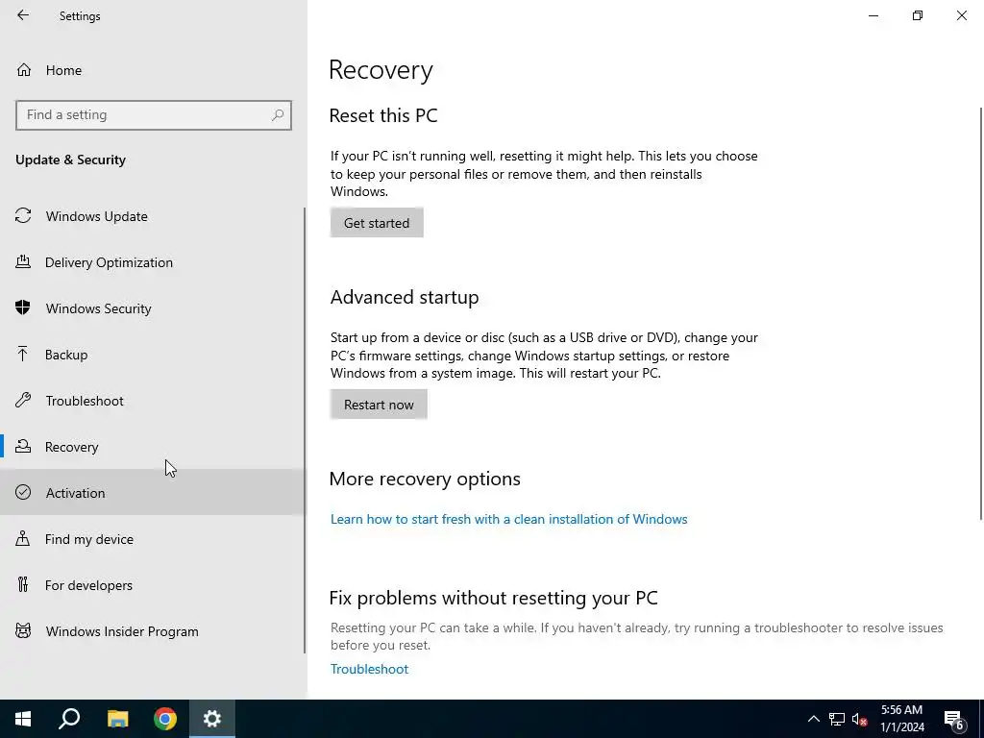Click the Settings window title text
Image resolution: width=984 pixels, height=738 pixels.
pos(80,16)
